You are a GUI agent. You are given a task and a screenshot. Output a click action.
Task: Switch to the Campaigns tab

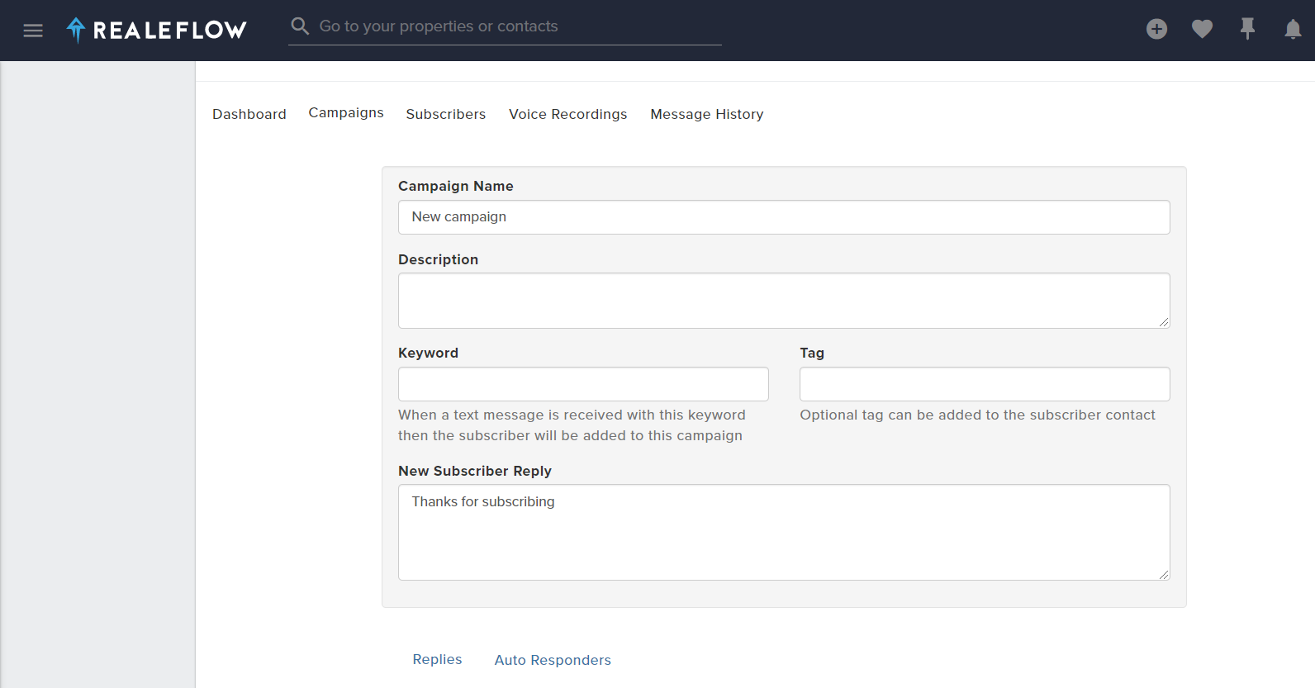pos(346,112)
